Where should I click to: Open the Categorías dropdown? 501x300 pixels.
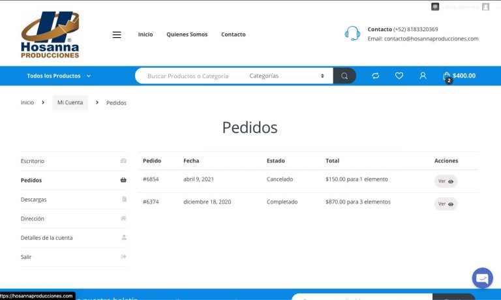tap(286, 76)
